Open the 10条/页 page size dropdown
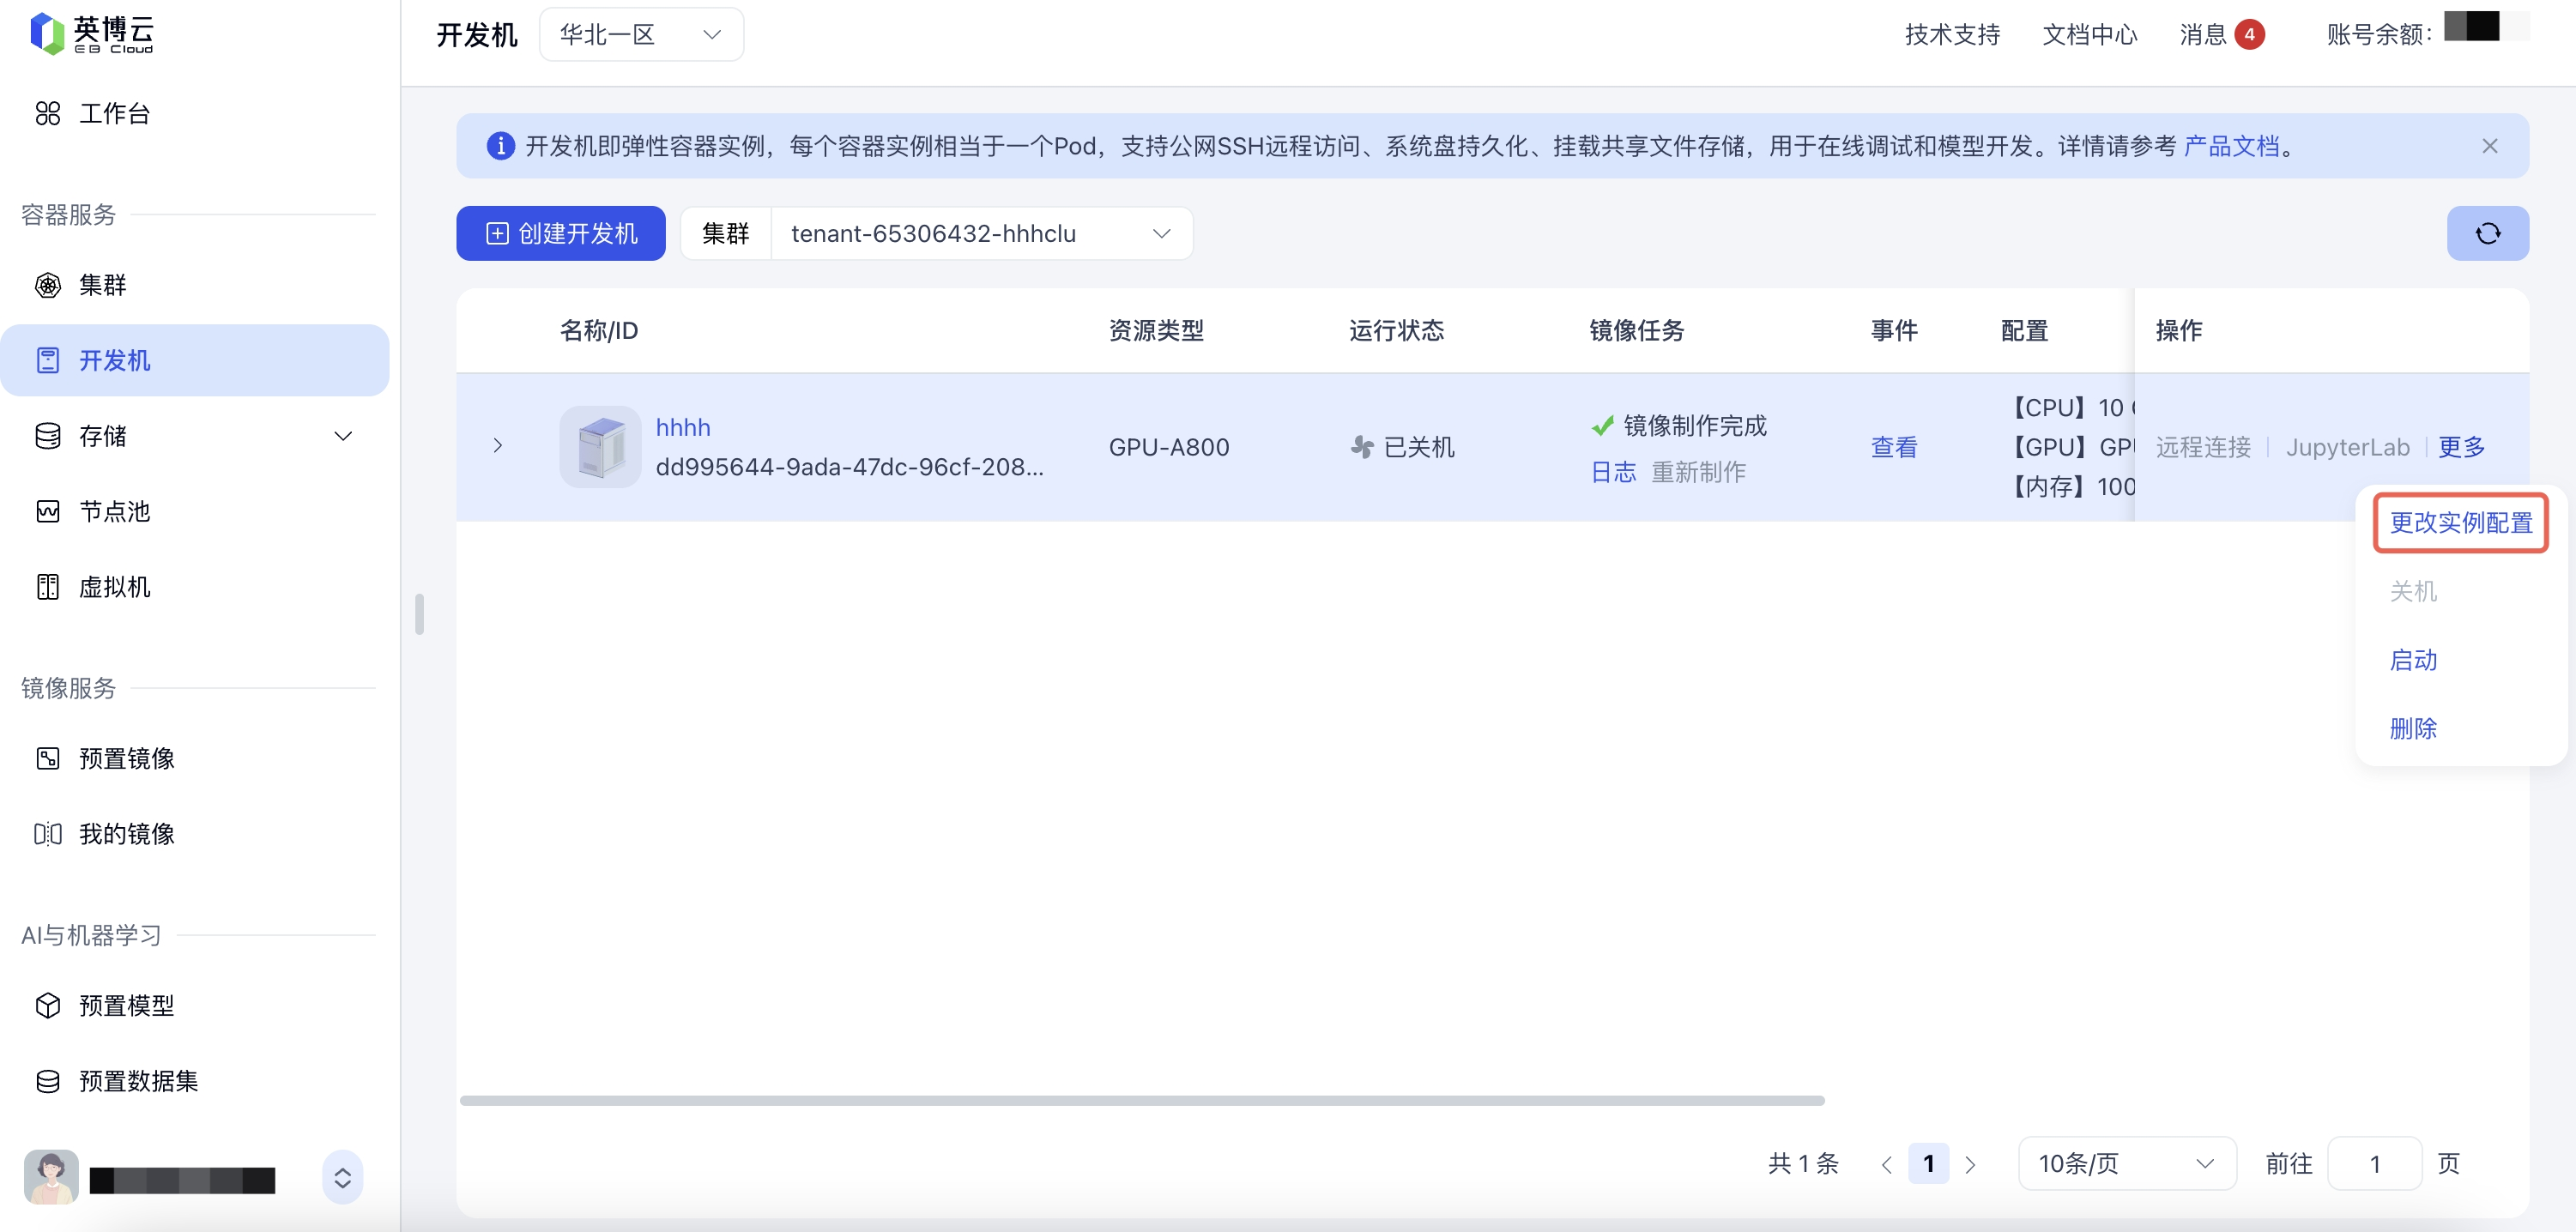 coord(2126,1163)
